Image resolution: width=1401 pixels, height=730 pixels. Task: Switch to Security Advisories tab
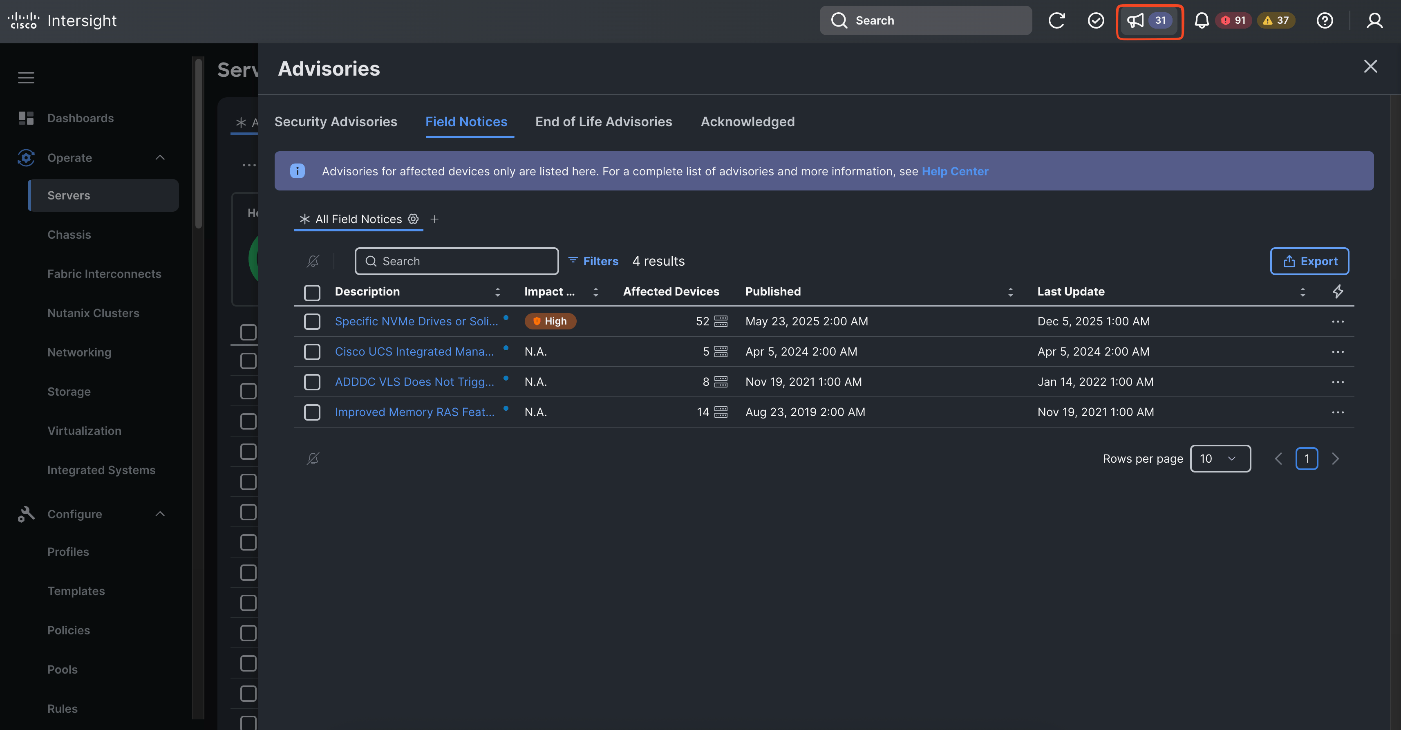pos(336,122)
